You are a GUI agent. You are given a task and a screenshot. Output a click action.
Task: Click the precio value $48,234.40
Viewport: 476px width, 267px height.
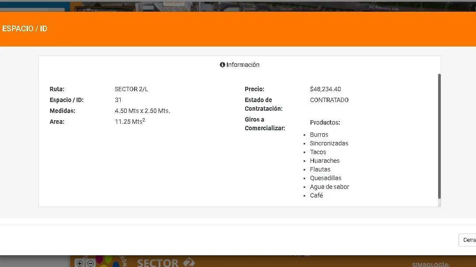pos(326,89)
